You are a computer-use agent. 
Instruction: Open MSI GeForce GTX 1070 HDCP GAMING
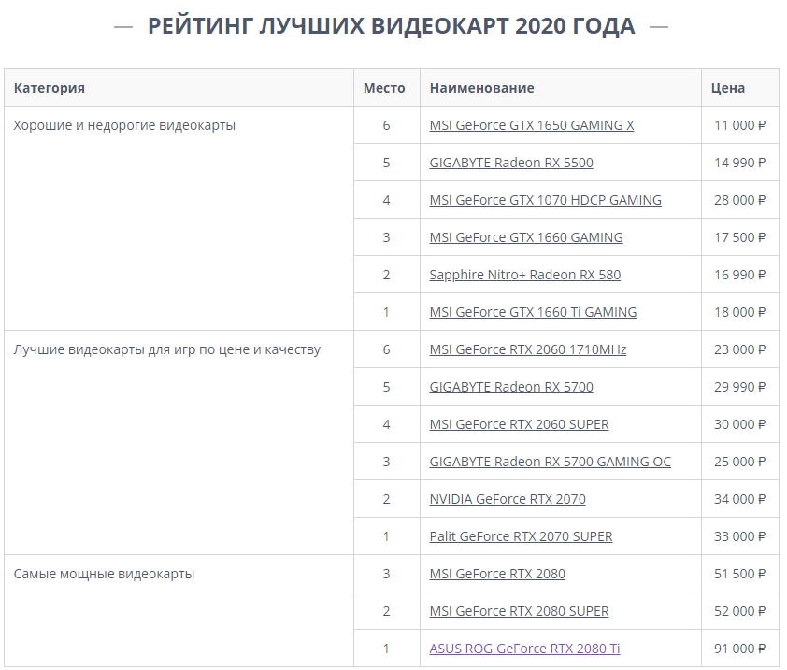pos(545,200)
